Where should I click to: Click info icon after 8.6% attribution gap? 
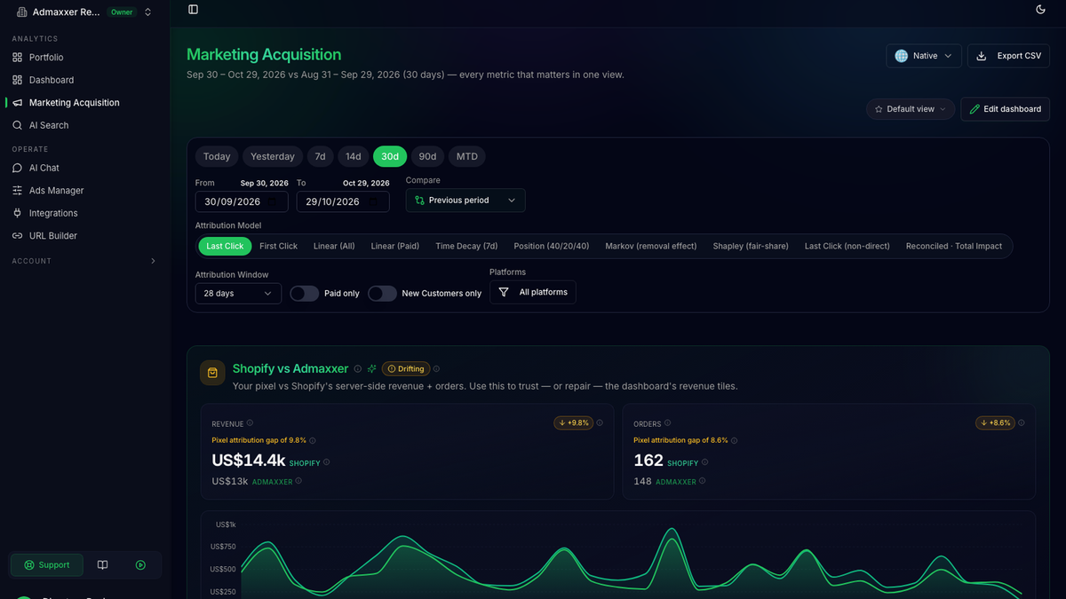(735, 440)
